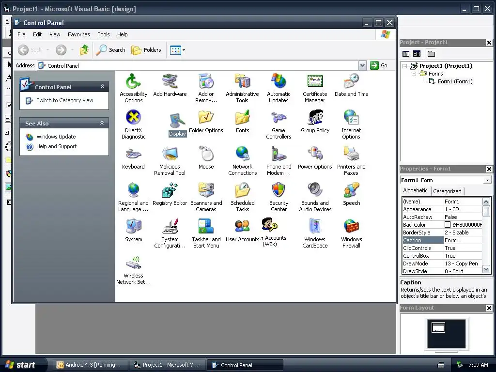496x372 pixels.
Task: Open Printers and Faxes icon
Action: [x=351, y=160]
